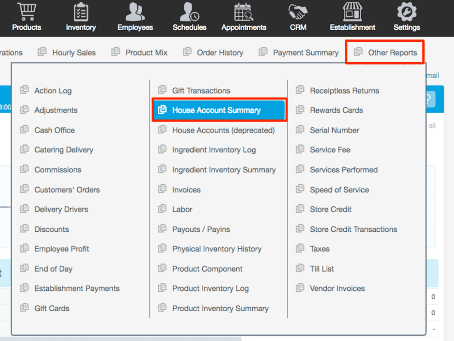The height and width of the screenshot is (341, 454).
Task: Open Employees people icon
Action: click(135, 12)
